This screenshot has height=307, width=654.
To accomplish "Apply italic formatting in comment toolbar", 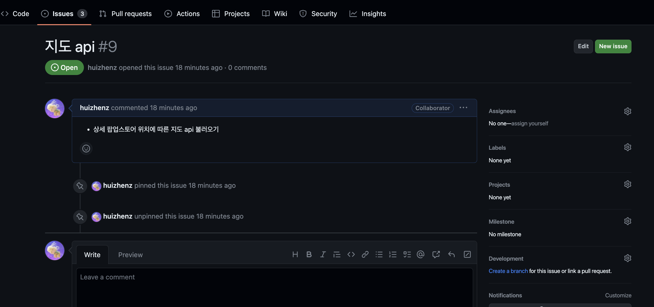I will pyautogui.click(x=323, y=254).
